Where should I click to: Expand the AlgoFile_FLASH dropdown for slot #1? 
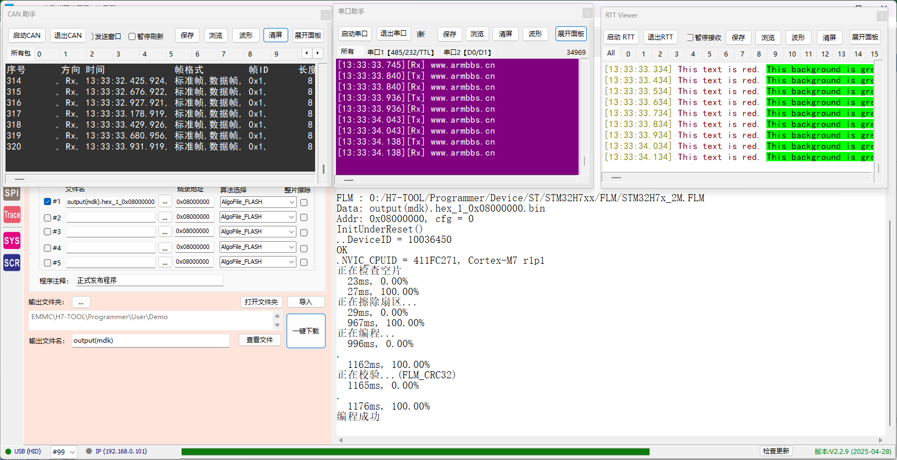[x=258, y=202]
